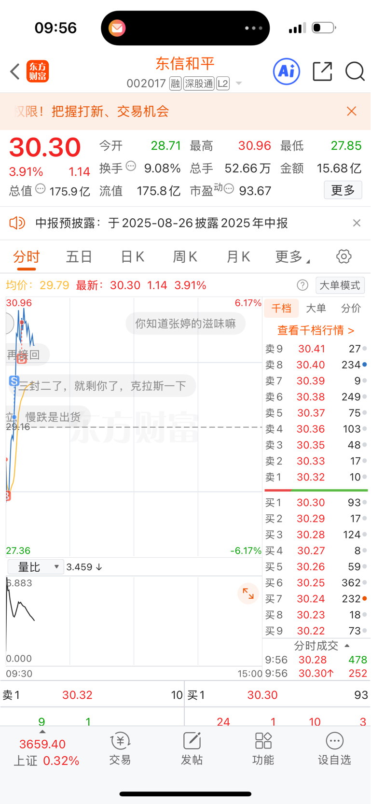Viewport: 371px width, 804px height.
Task: Switch to 分价 tab
Action: (x=351, y=309)
